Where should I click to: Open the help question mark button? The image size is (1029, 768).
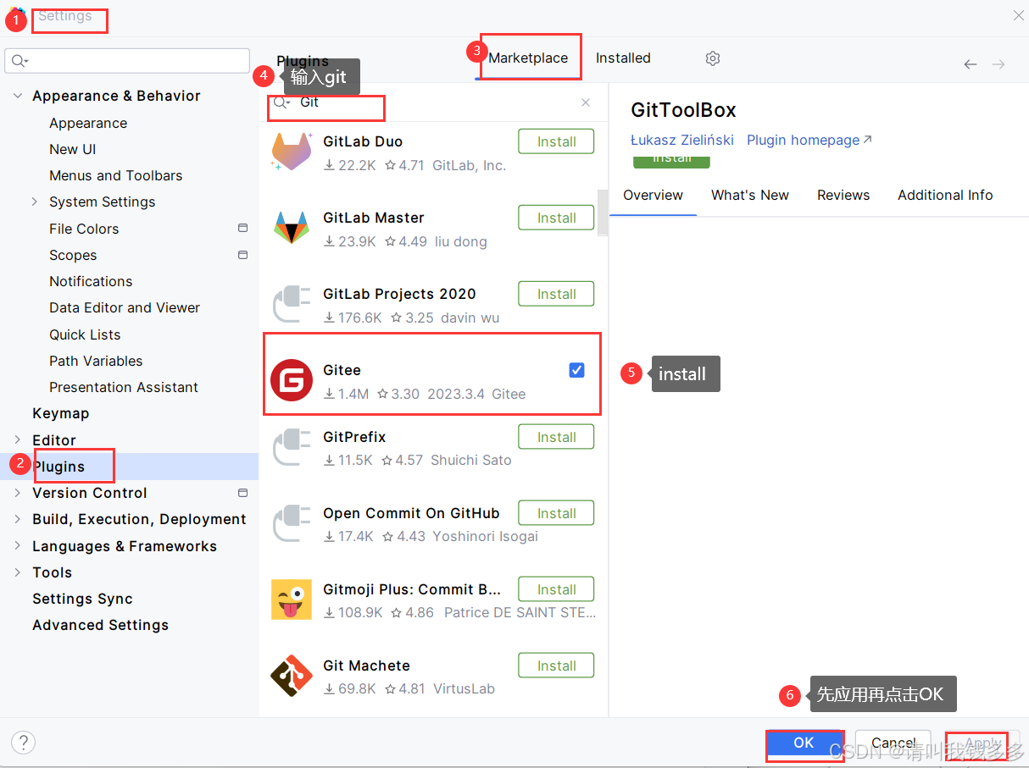23,743
